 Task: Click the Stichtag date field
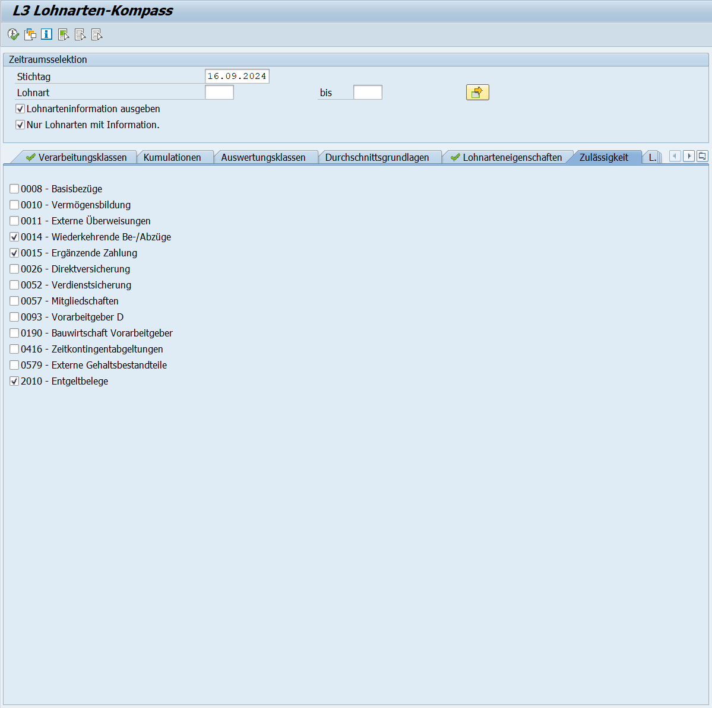237,76
